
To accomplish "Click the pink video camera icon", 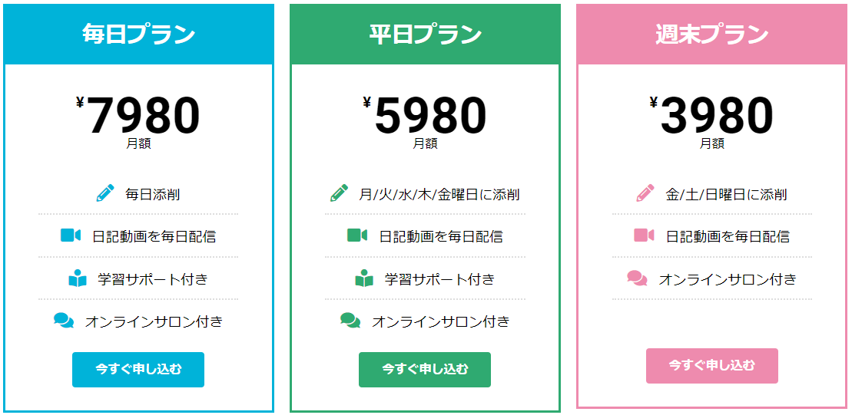I will pyautogui.click(x=644, y=235).
